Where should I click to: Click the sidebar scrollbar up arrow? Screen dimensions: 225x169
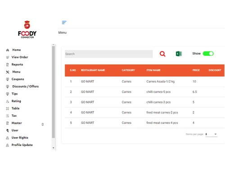53,45
